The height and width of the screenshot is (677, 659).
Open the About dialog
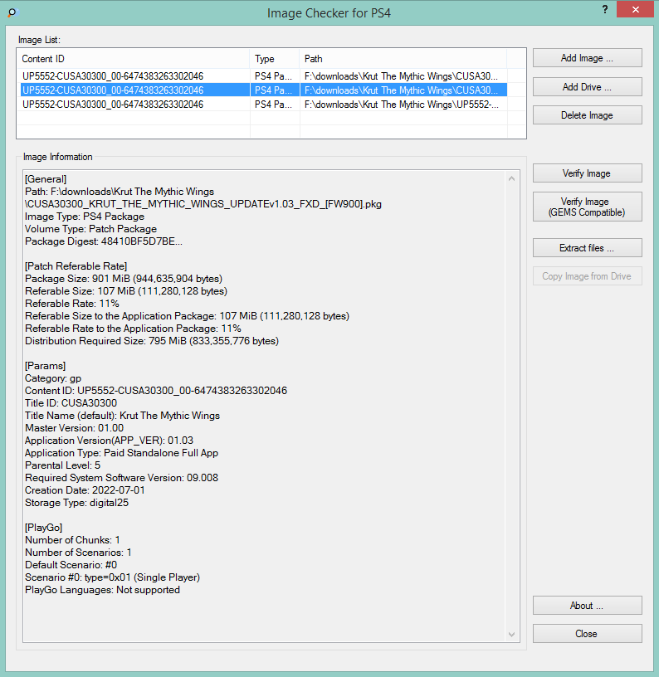[x=587, y=606]
